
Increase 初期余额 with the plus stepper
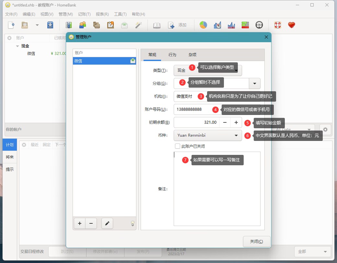[236, 122]
